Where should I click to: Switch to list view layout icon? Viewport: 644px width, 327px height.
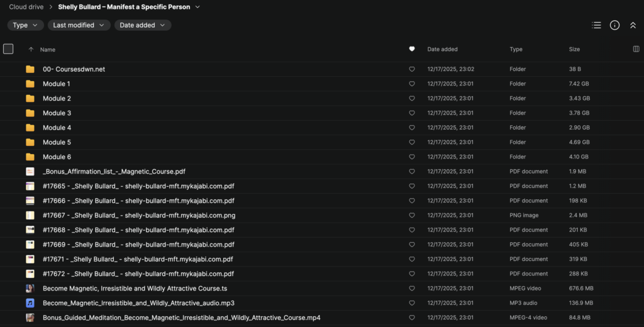[x=596, y=25]
